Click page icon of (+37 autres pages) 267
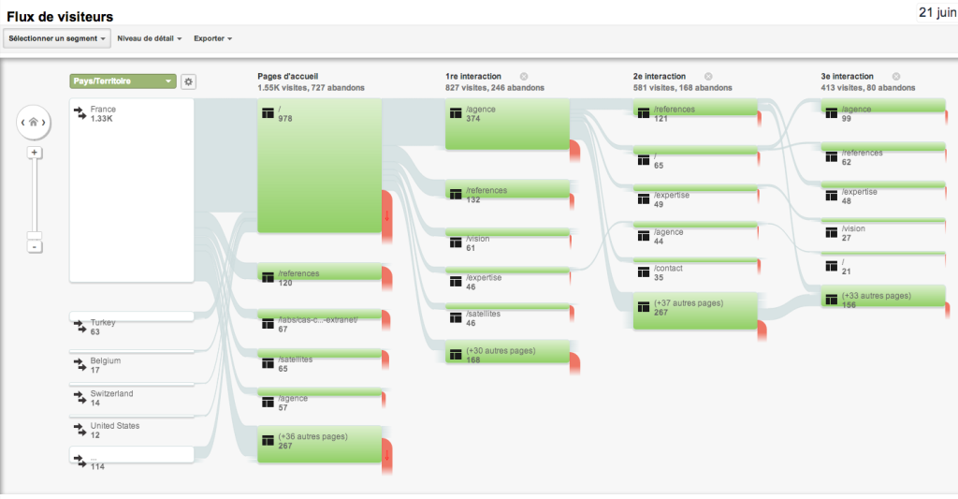Image resolution: width=958 pixels, height=499 pixels. pyautogui.click(x=644, y=307)
